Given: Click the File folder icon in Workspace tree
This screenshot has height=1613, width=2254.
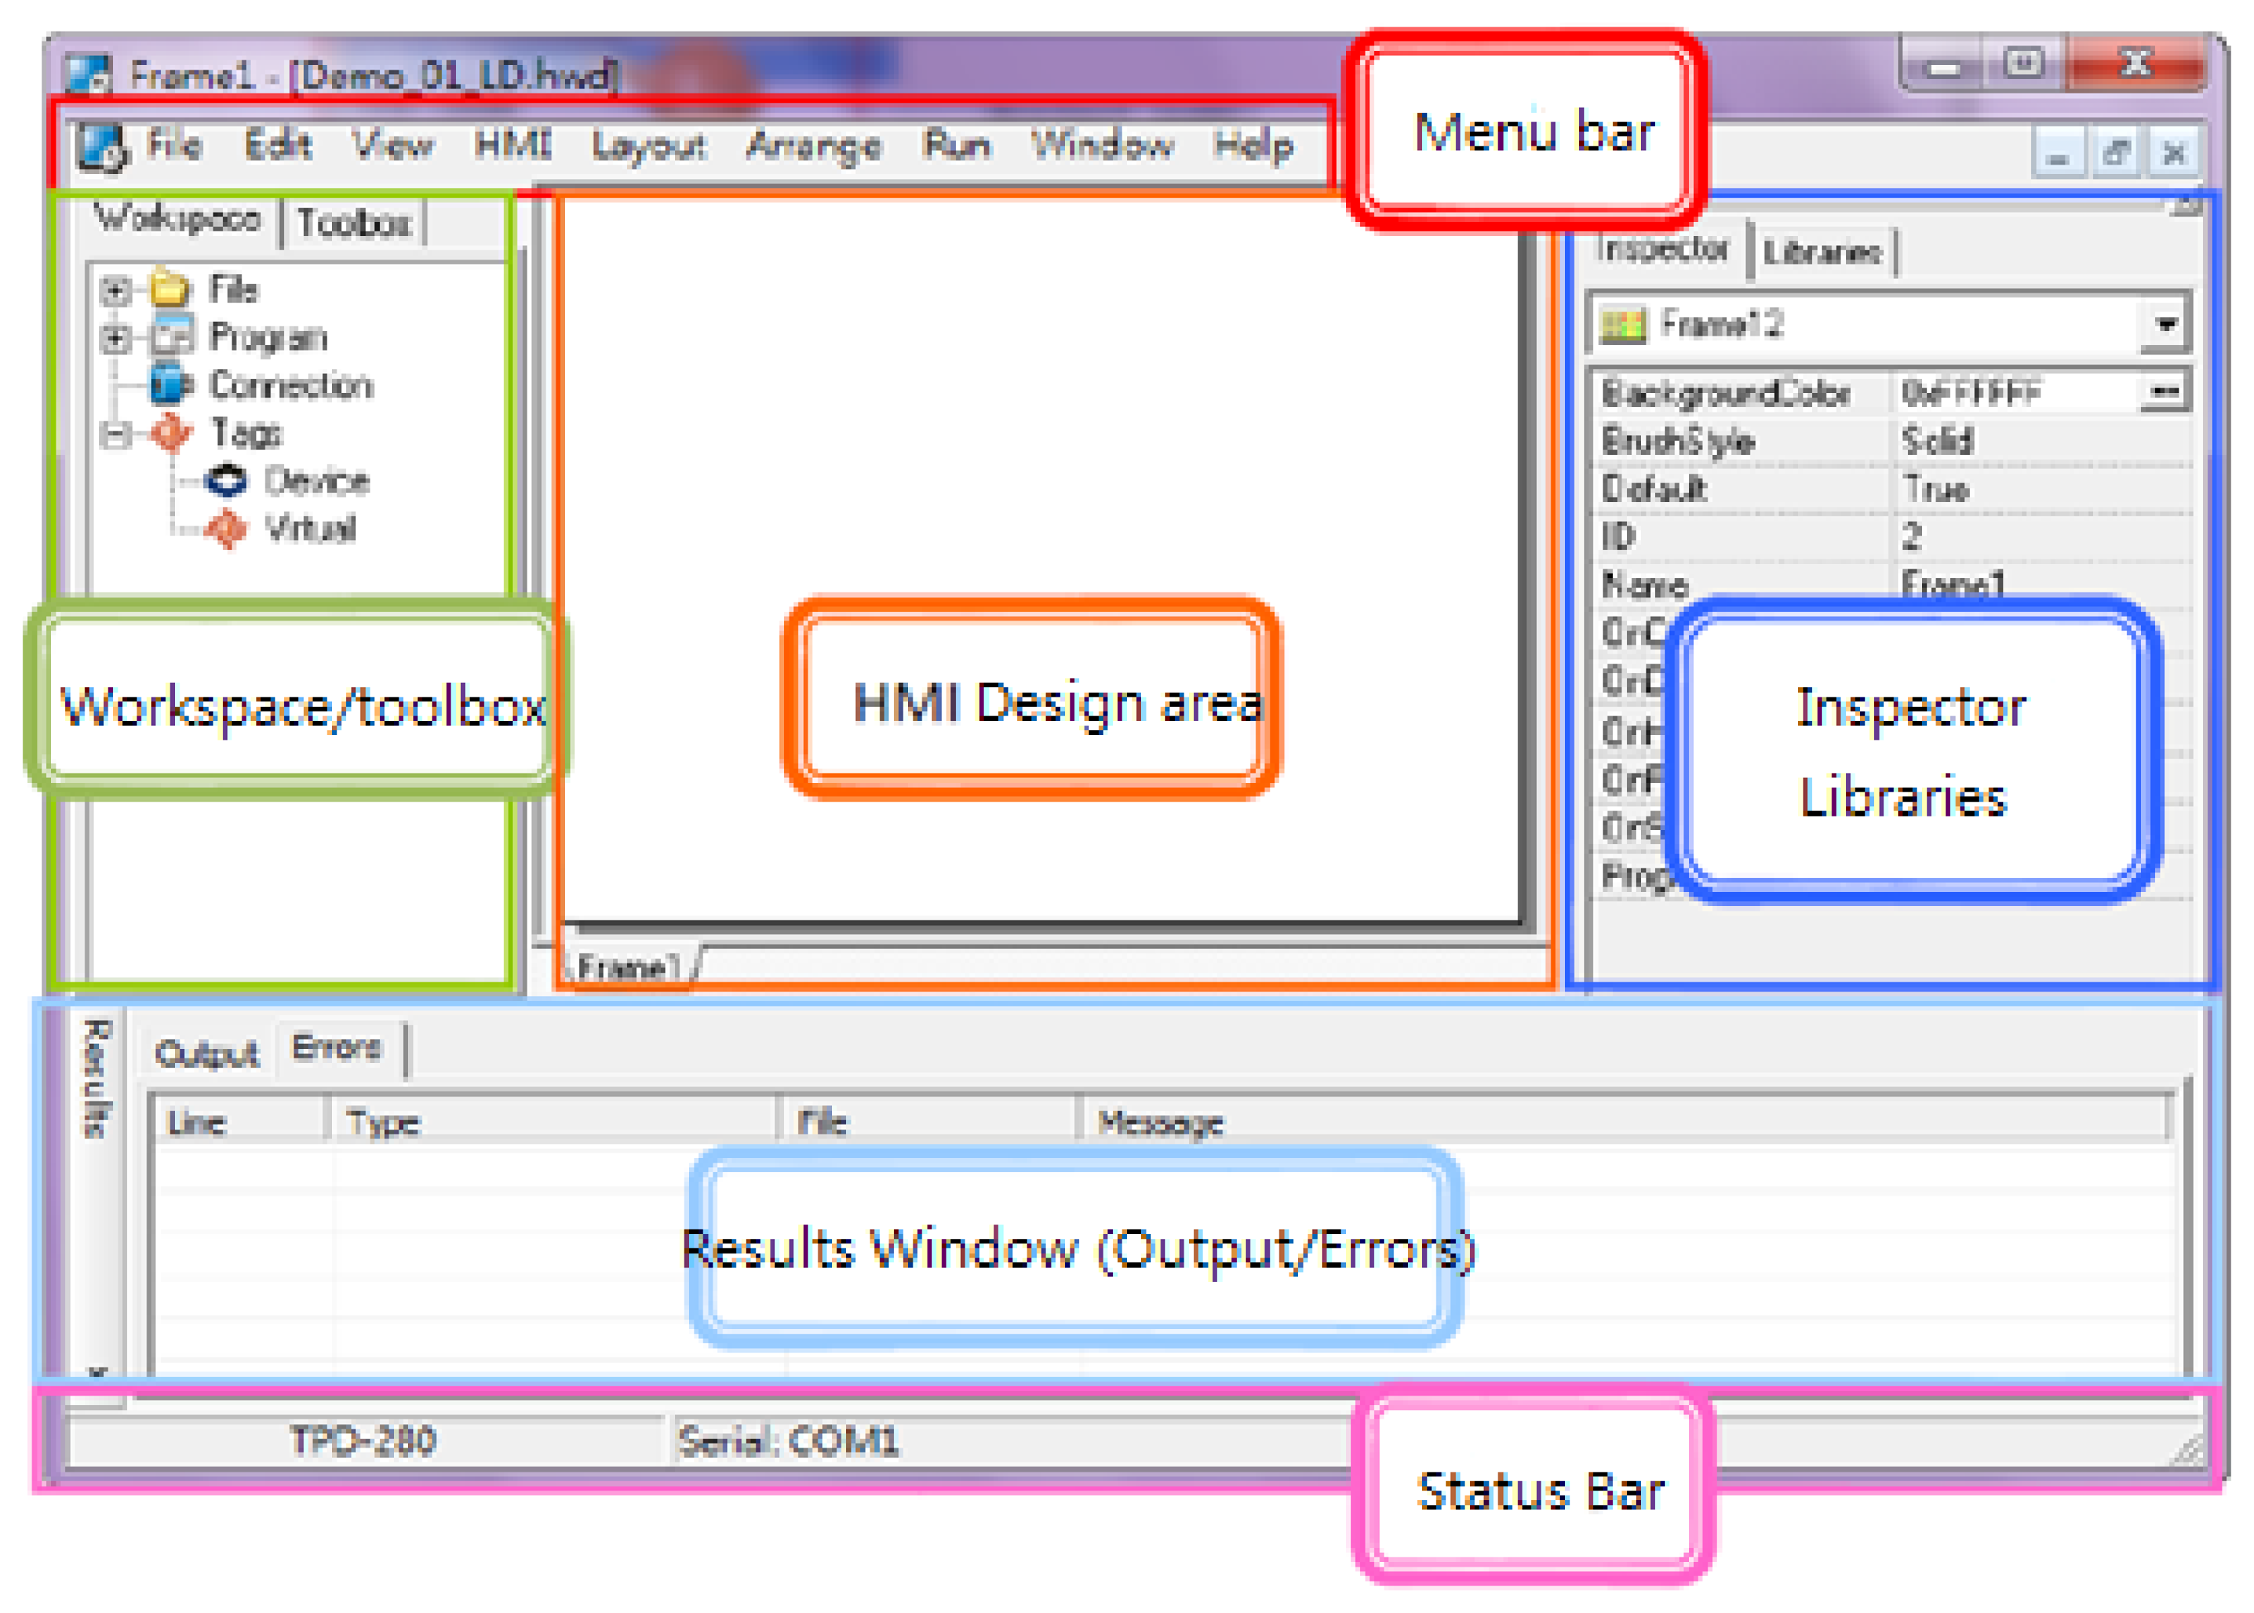Looking at the screenshot, I should click(x=170, y=289).
